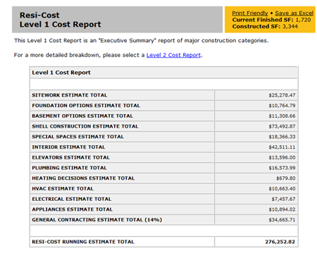Click the PLUMBING ESTIMATE TOTAL label
This screenshot has width=317, height=270.
(x=70, y=168)
